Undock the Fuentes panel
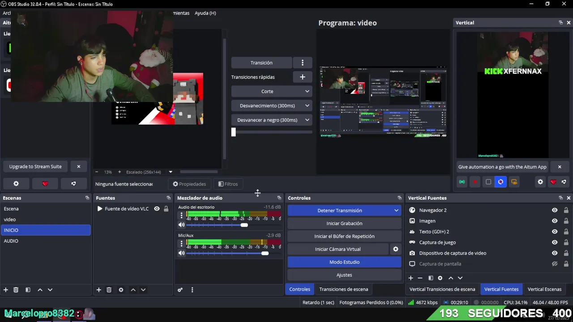573x322 pixels. tap(169, 198)
